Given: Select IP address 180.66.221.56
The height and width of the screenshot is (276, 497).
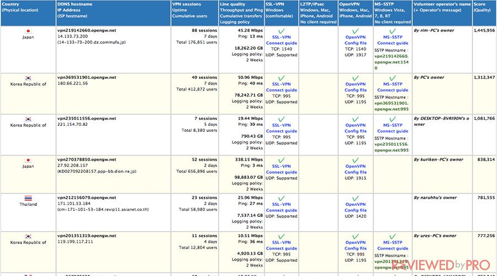Looking at the screenshot, I should [72, 83].
